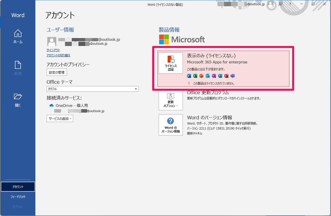Click the 開く (Open) folder icon
The width and height of the screenshot is (331, 216).
[x=18, y=97]
